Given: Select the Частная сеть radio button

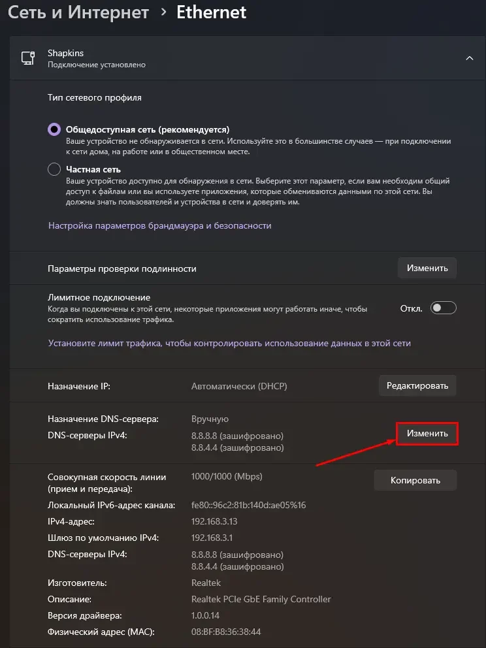Looking at the screenshot, I should (54, 169).
